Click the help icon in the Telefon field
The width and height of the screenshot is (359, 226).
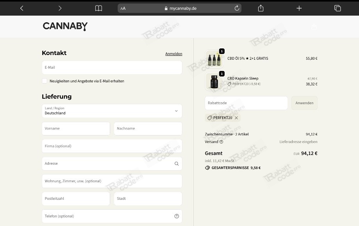[x=177, y=216]
